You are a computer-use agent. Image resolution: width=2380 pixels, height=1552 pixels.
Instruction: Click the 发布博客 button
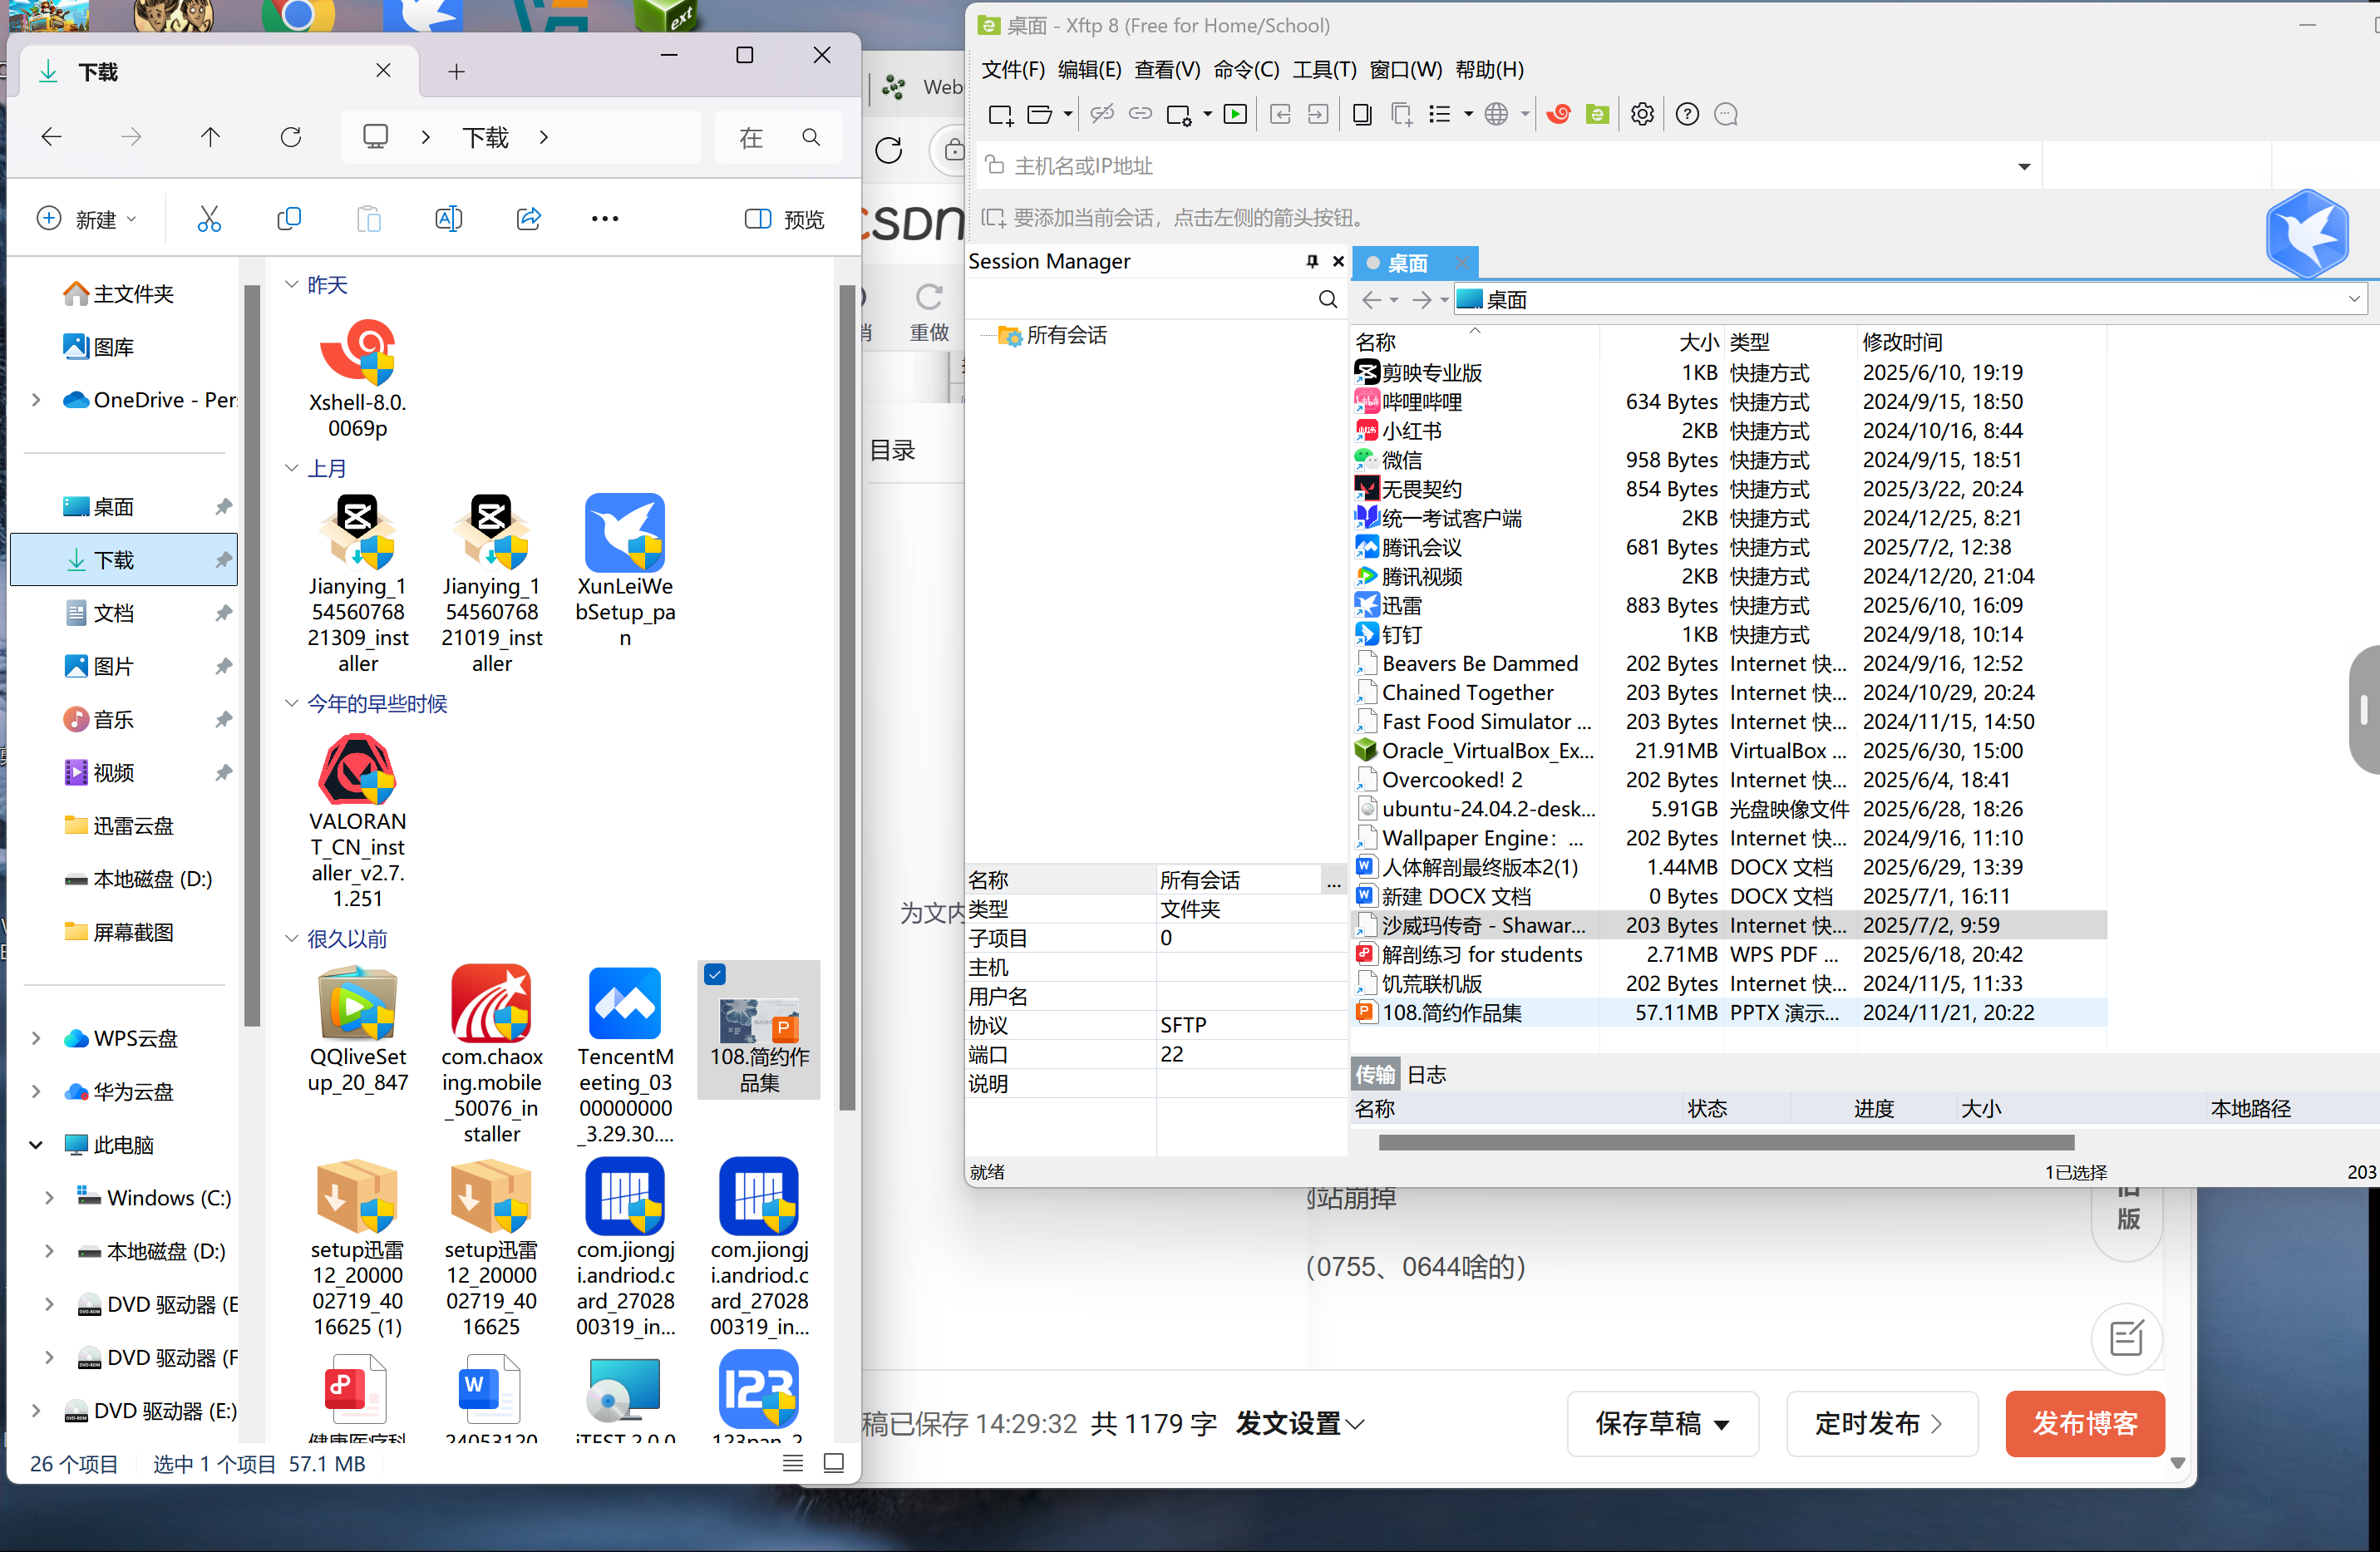pos(2084,1423)
